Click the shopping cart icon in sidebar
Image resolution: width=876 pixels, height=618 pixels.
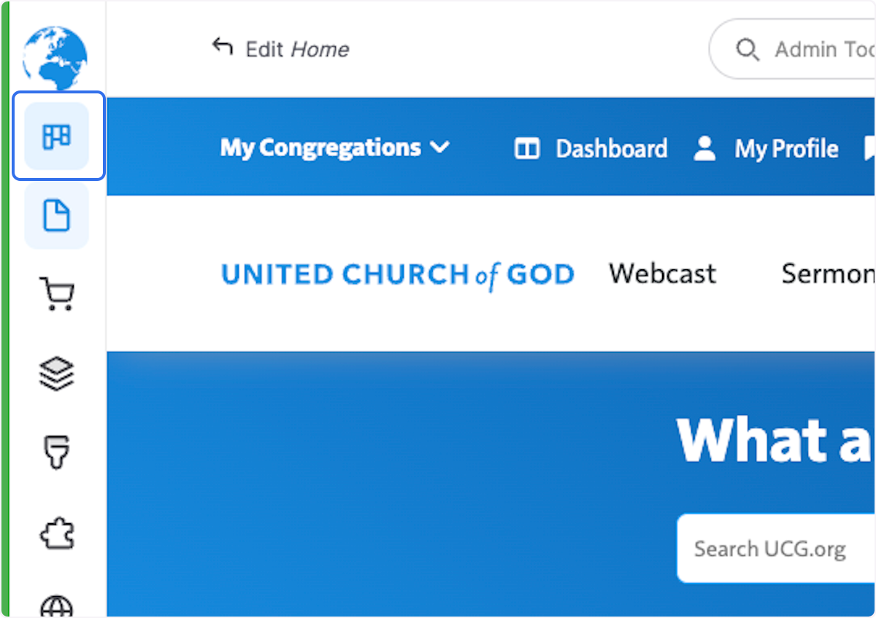coord(57,293)
